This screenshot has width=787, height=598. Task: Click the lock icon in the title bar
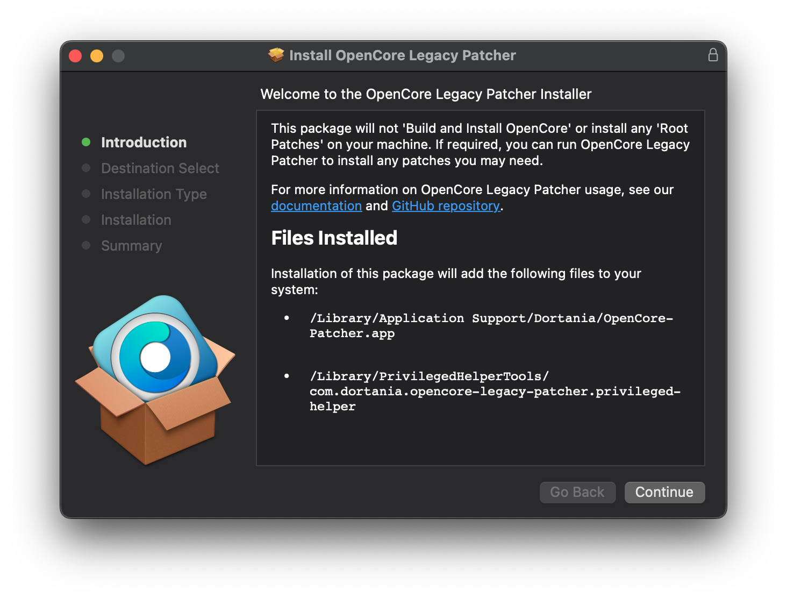point(713,55)
